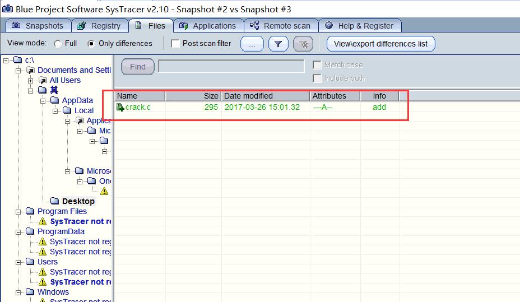Collapse the Windows folder node
520x302 pixels.
(x=18, y=292)
